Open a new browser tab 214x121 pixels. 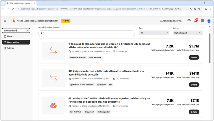(39, 3)
